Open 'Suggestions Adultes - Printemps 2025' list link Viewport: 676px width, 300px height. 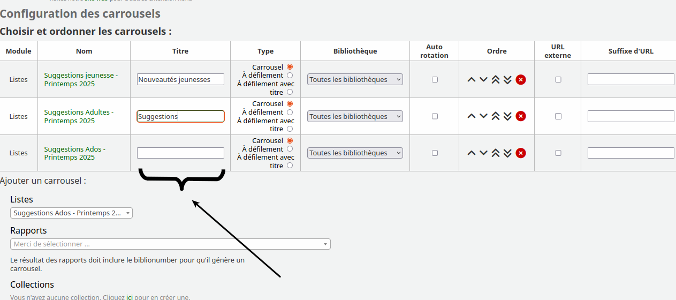point(79,117)
